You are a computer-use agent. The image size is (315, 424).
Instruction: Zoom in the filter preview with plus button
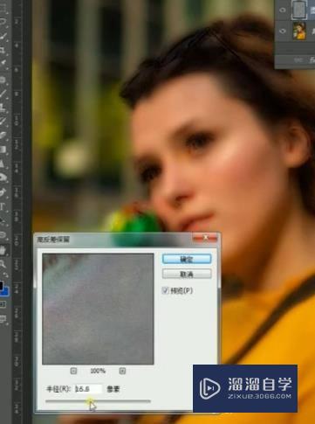click(x=122, y=371)
